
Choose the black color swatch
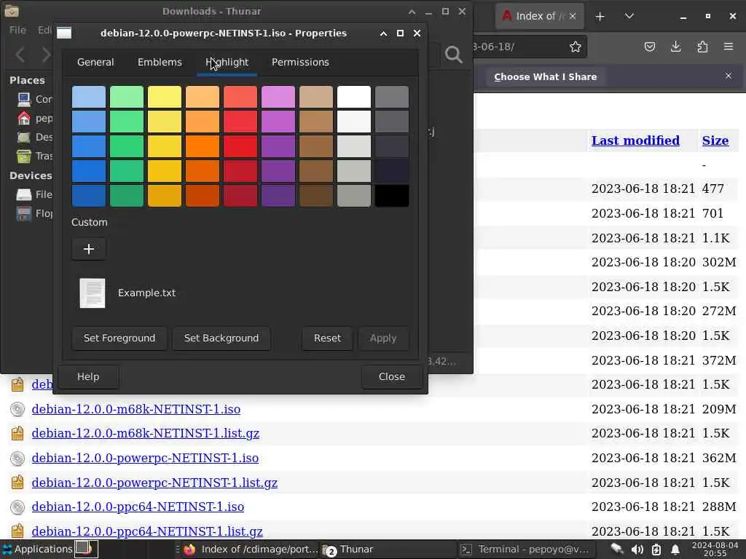pyautogui.click(x=391, y=195)
